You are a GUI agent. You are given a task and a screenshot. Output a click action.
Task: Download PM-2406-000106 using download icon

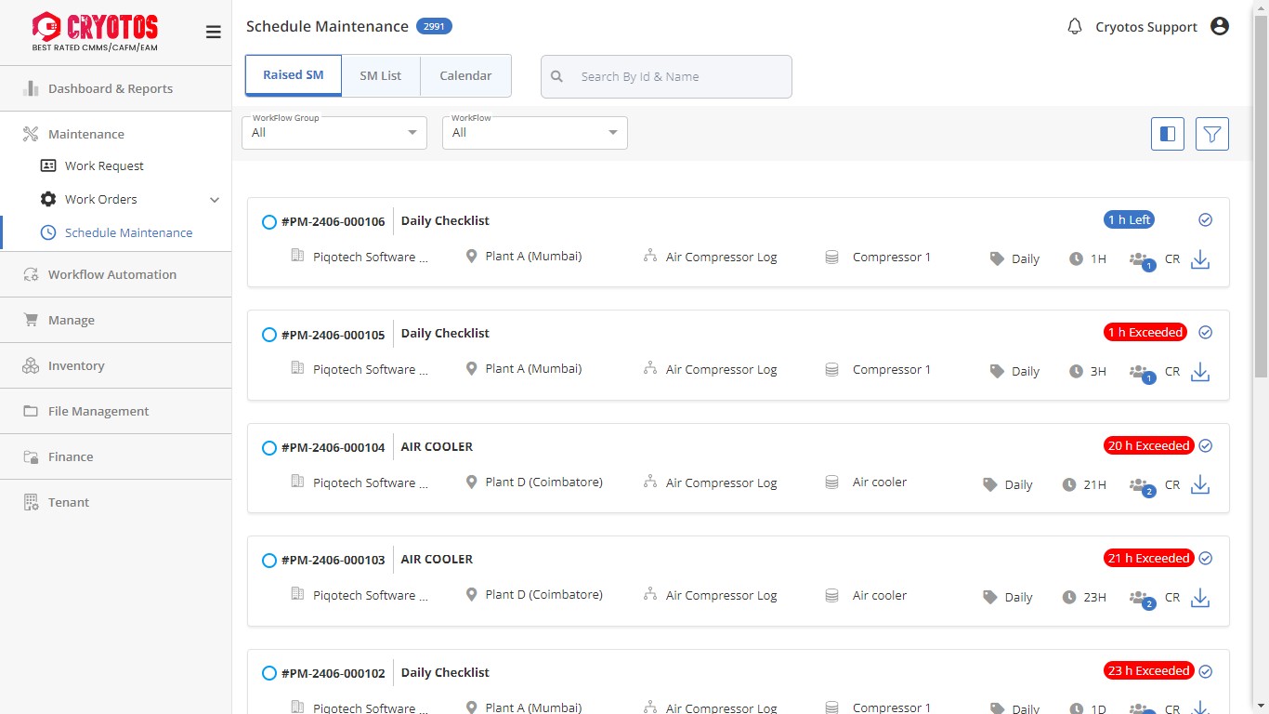coord(1200,259)
